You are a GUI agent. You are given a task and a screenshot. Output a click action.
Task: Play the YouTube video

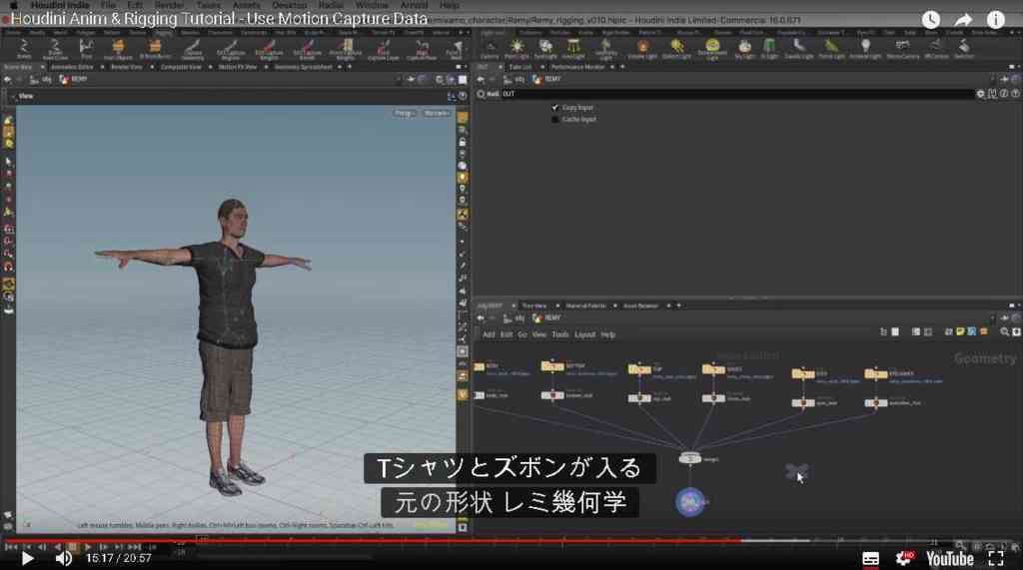click(x=27, y=558)
